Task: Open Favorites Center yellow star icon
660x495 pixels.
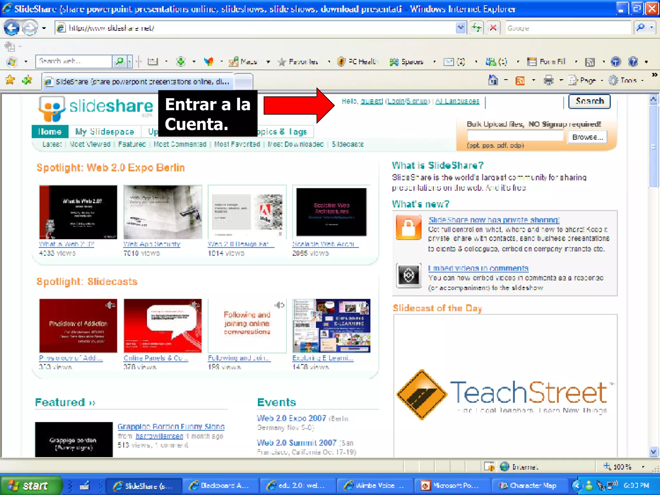Action: coord(10,80)
